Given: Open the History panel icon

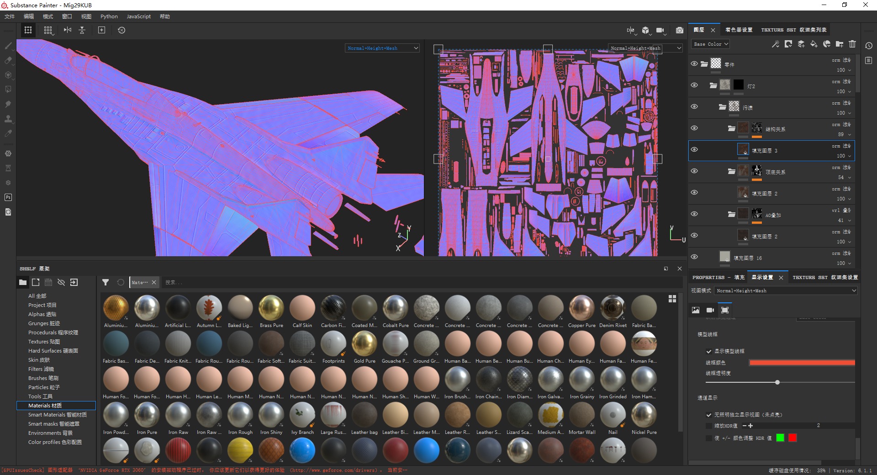Looking at the screenshot, I should point(869,46).
